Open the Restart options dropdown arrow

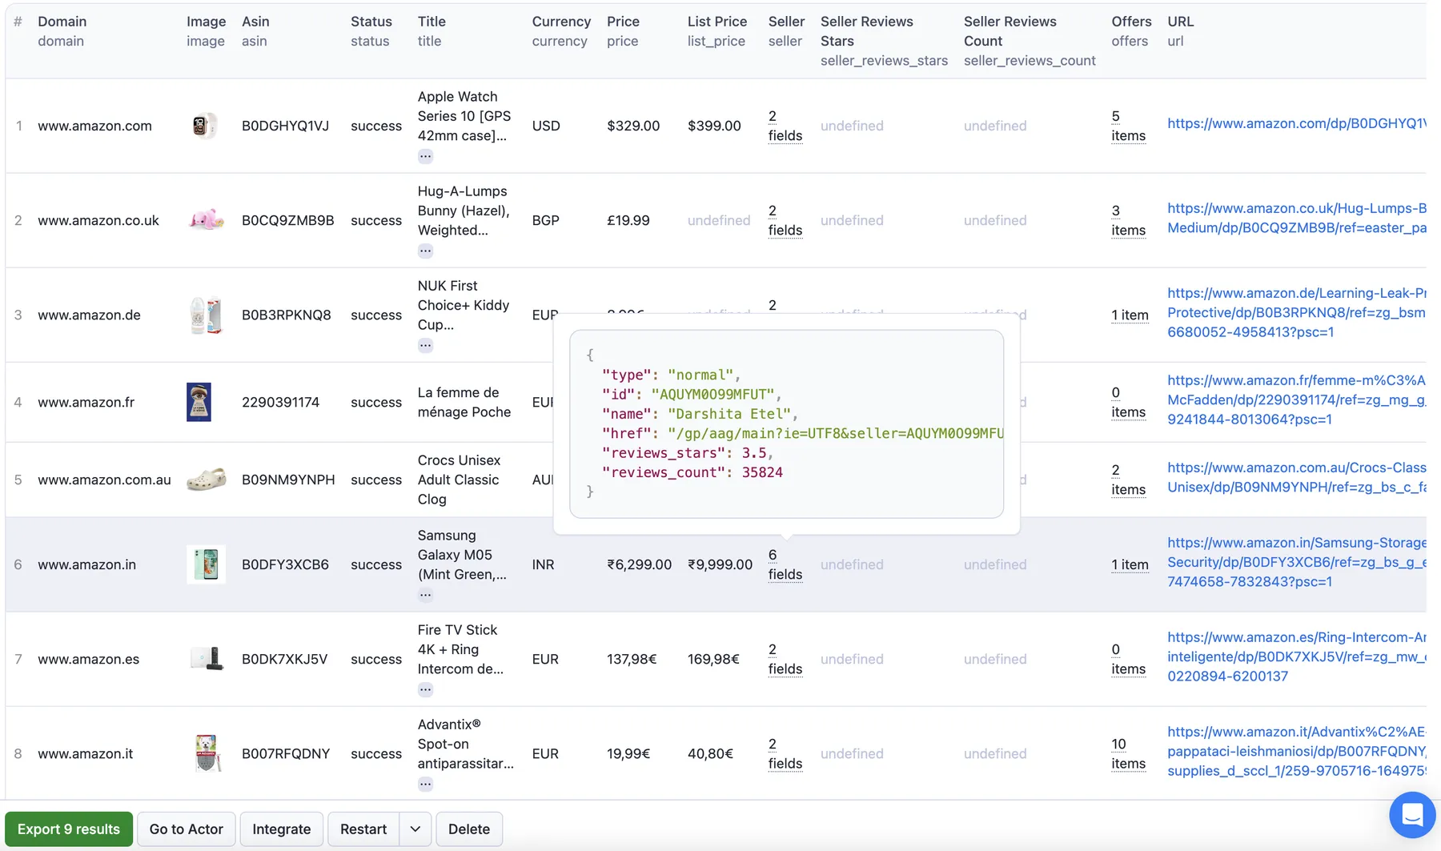tap(415, 829)
